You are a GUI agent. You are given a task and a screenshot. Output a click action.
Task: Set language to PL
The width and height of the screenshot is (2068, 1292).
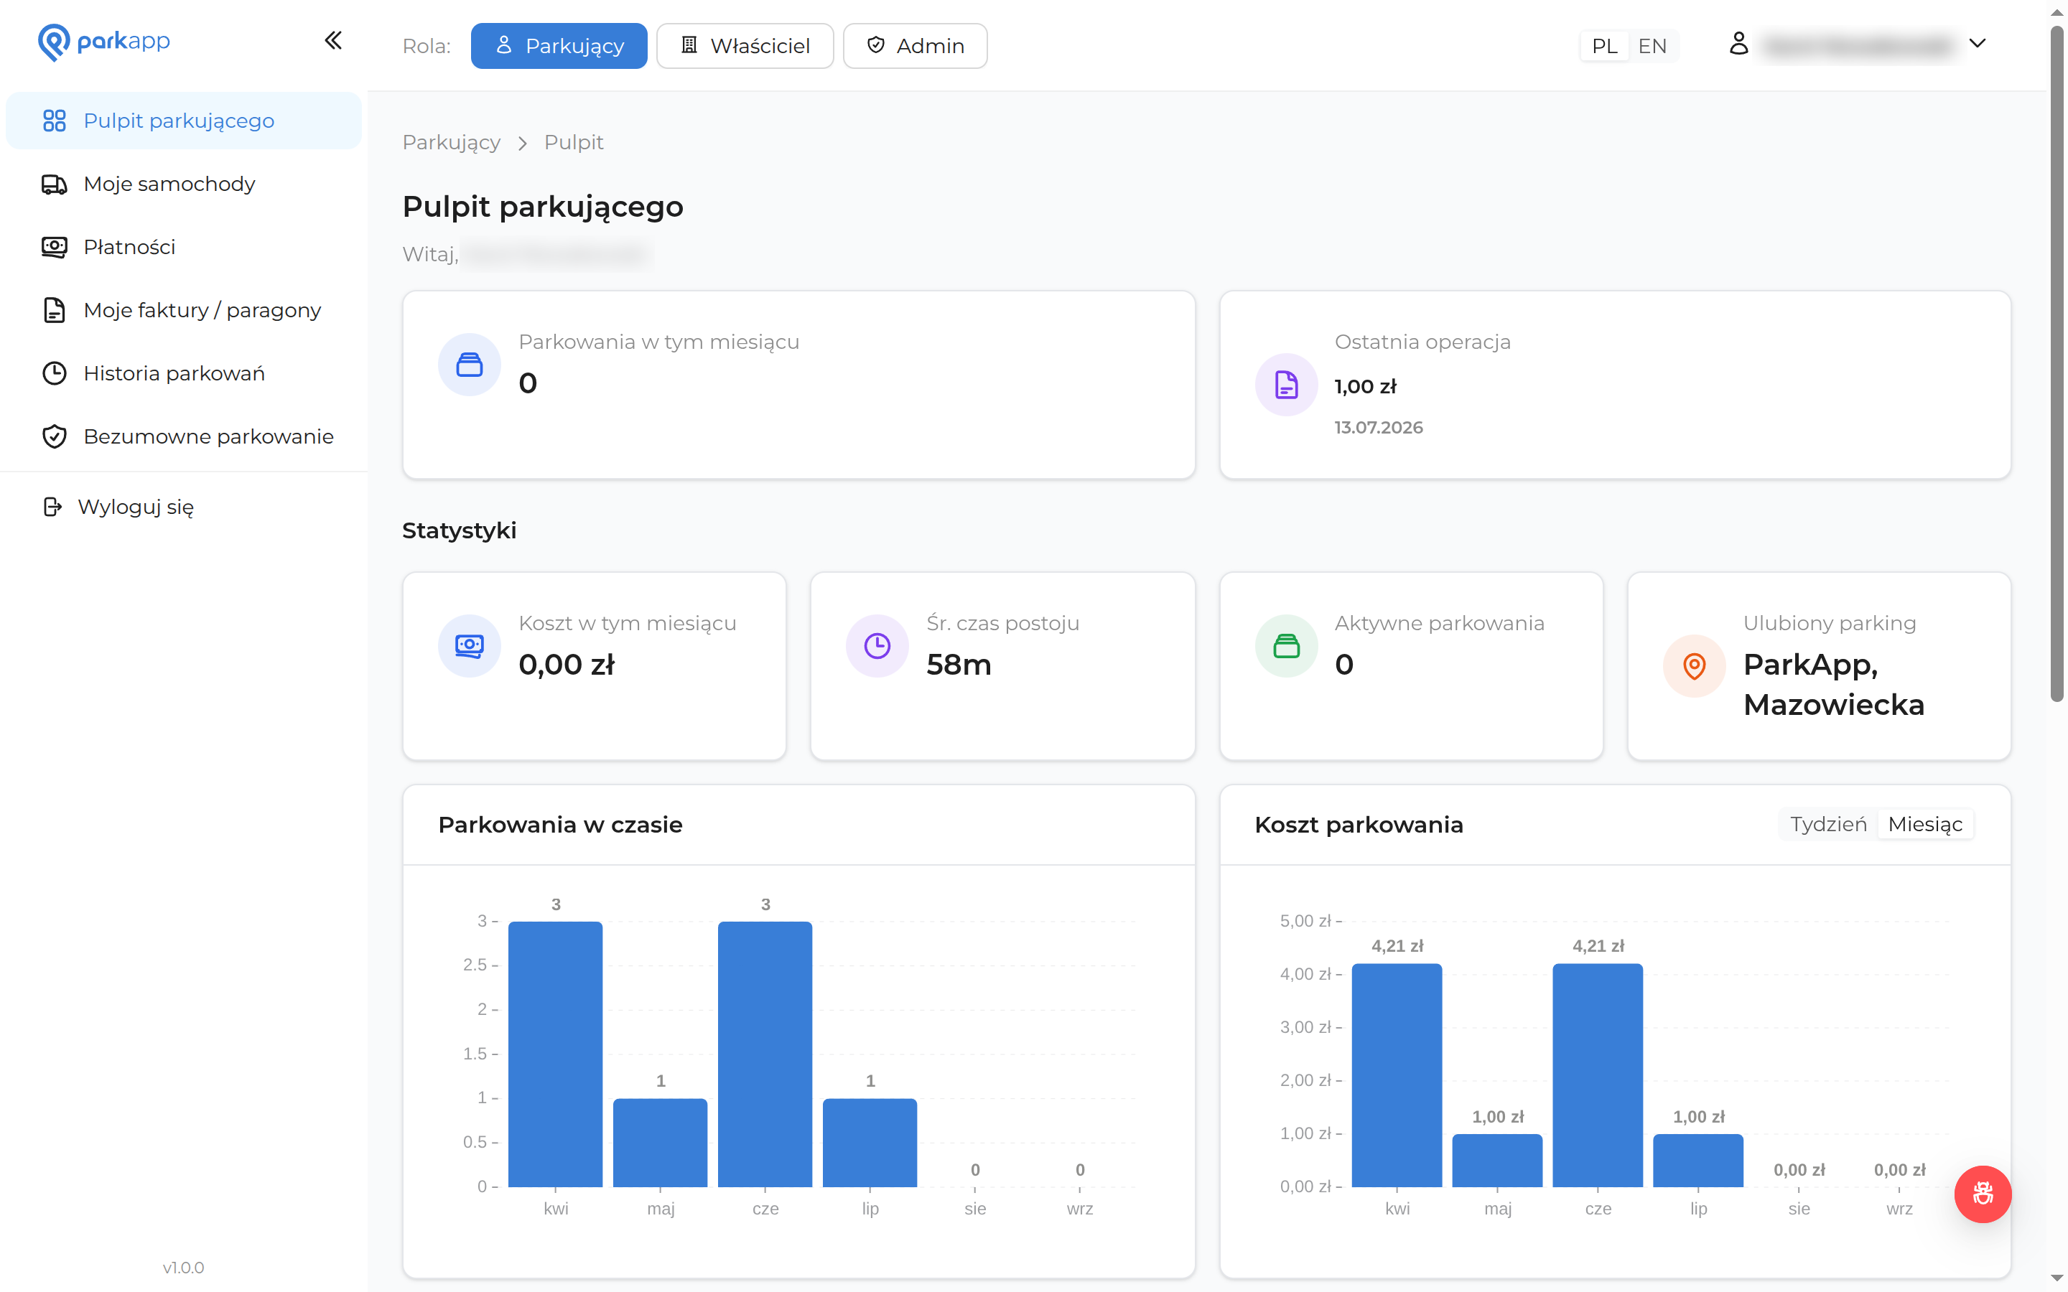point(1604,46)
